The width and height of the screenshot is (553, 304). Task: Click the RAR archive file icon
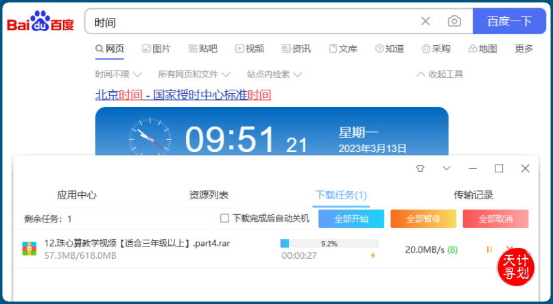coord(30,249)
